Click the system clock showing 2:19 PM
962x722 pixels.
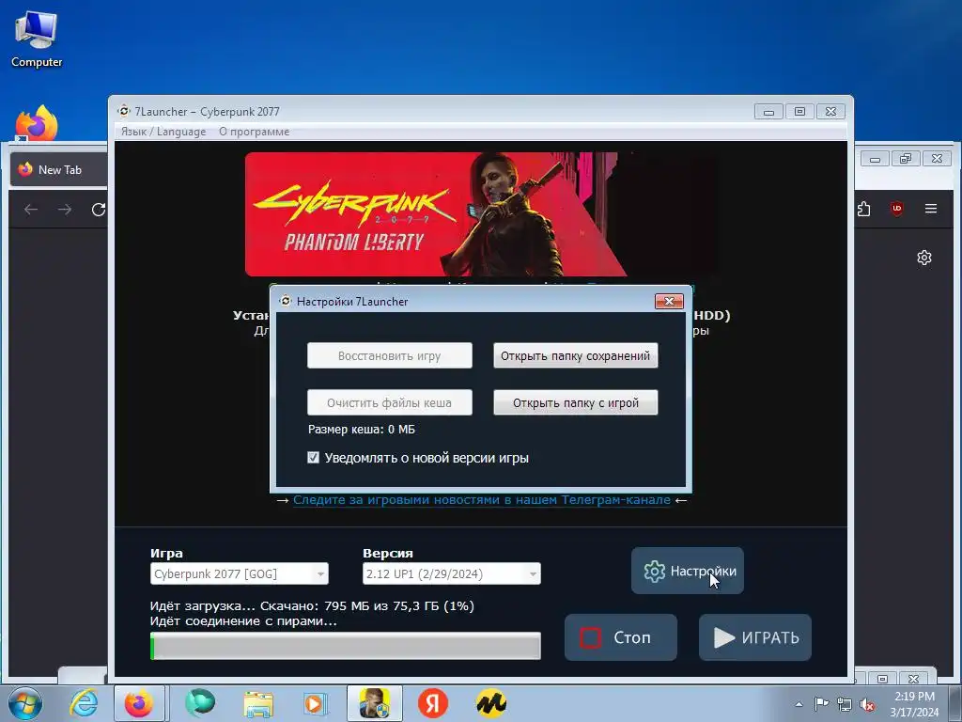(914, 704)
